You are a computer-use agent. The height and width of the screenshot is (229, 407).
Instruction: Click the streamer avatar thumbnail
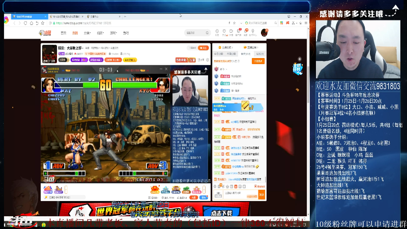coord(49,54)
